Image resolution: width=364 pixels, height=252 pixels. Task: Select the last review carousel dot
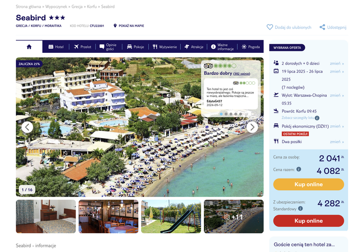(241, 114)
